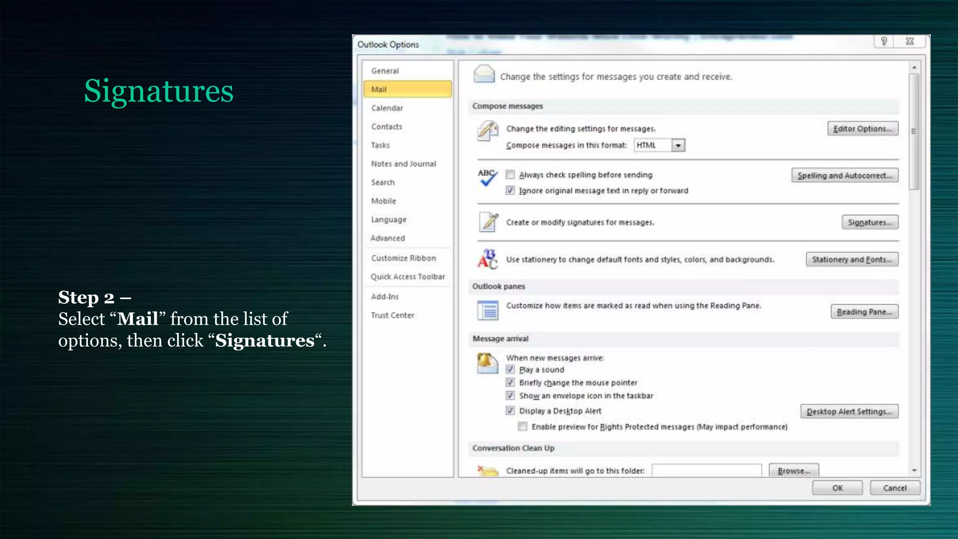
Task: Click the scrollbar down arrow
Action: (914, 471)
